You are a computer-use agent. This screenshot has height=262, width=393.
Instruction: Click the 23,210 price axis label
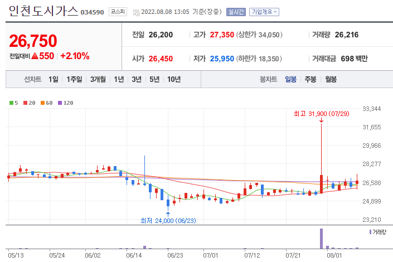pyautogui.click(x=372, y=220)
